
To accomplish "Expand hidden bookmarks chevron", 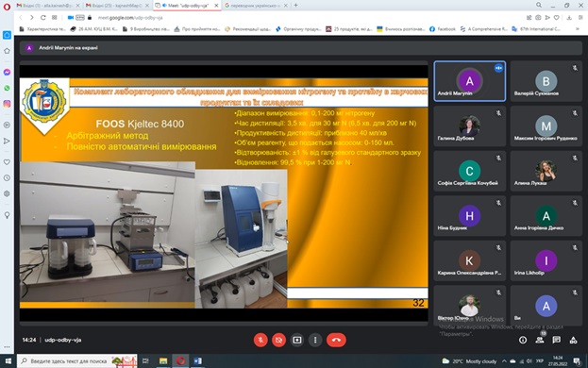I will (577, 29).
